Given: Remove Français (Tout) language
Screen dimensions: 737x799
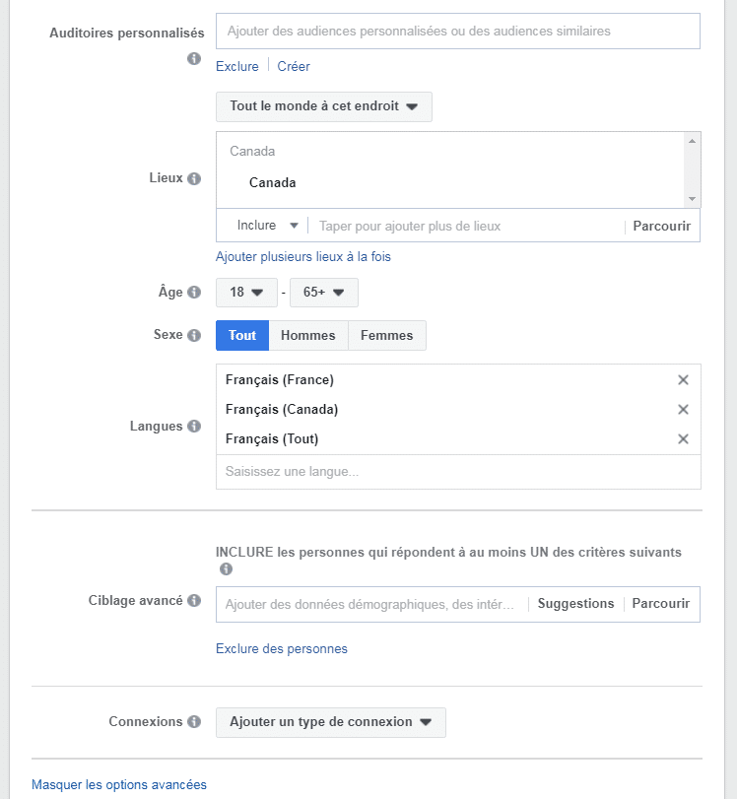Looking at the screenshot, I should [x=683, y=438].
